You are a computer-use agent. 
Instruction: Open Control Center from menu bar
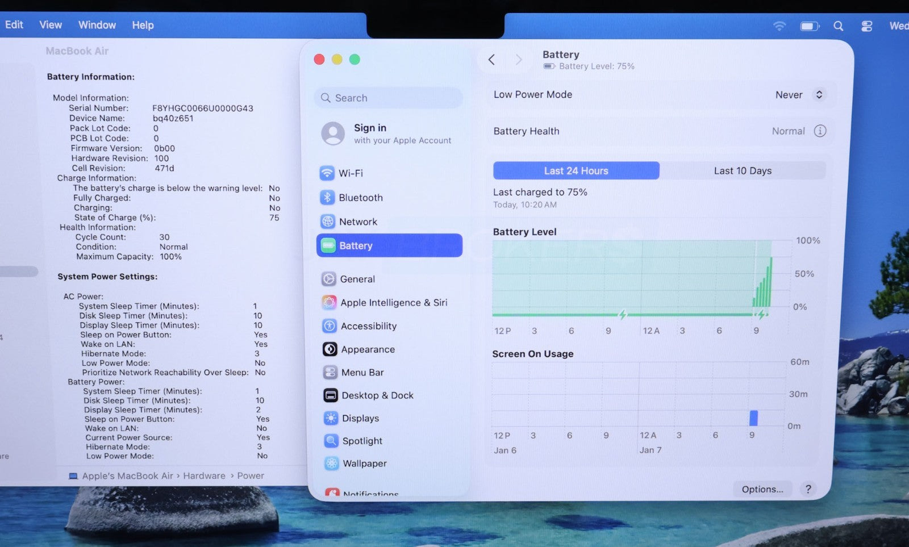(866, 26)
